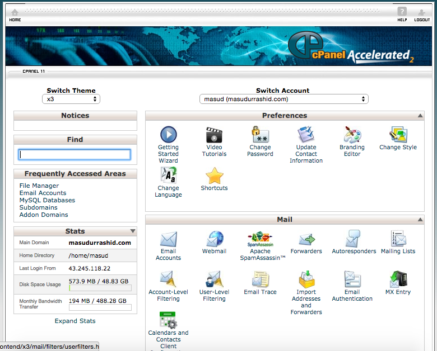Click the Expand Stats link
The image size is (437, 351).
[x=75, y=321]
